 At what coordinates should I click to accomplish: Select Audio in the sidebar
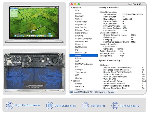pyautogui.click(x=78, y=13)
